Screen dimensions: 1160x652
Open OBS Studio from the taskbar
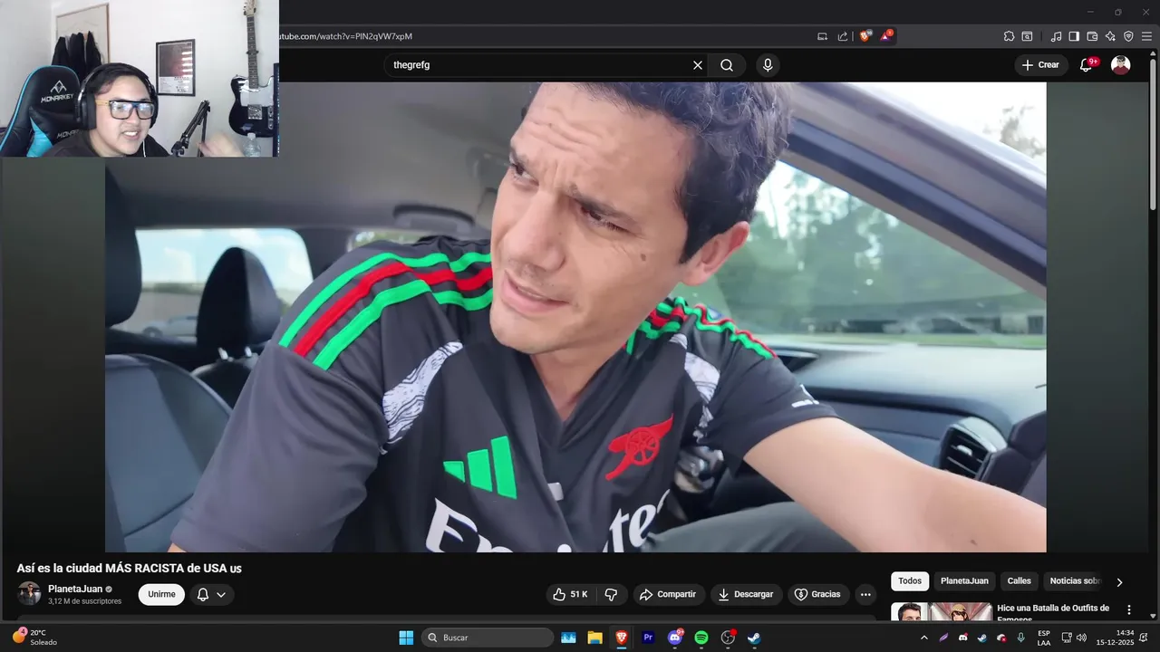point(728,638)
